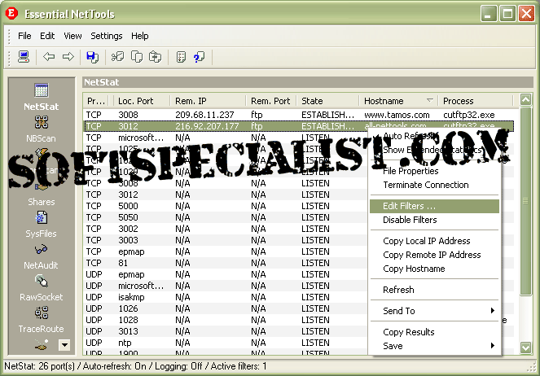Sort by the Loc. Port column header

coord(142,101)
